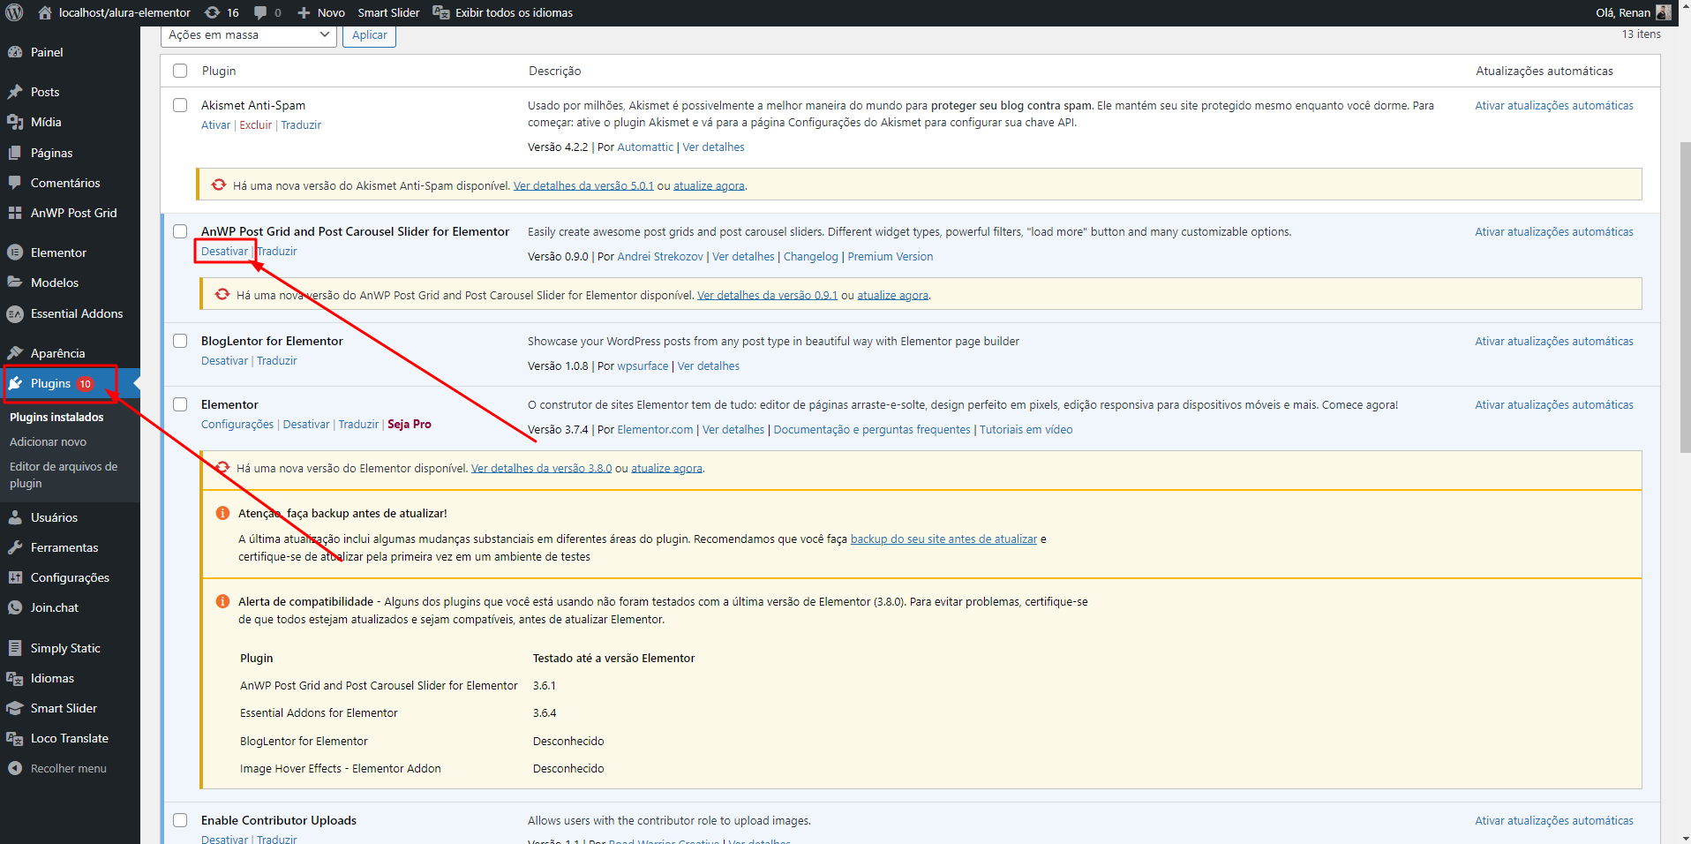Open wpsurface author link
The width and height of the screenshot is (1691, 844).
coord(643,365)
